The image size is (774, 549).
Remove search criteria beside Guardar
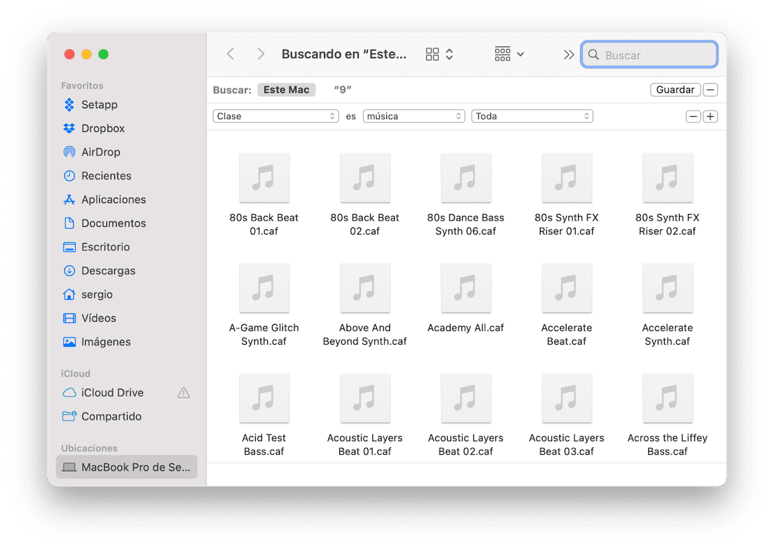click(711, 90)
